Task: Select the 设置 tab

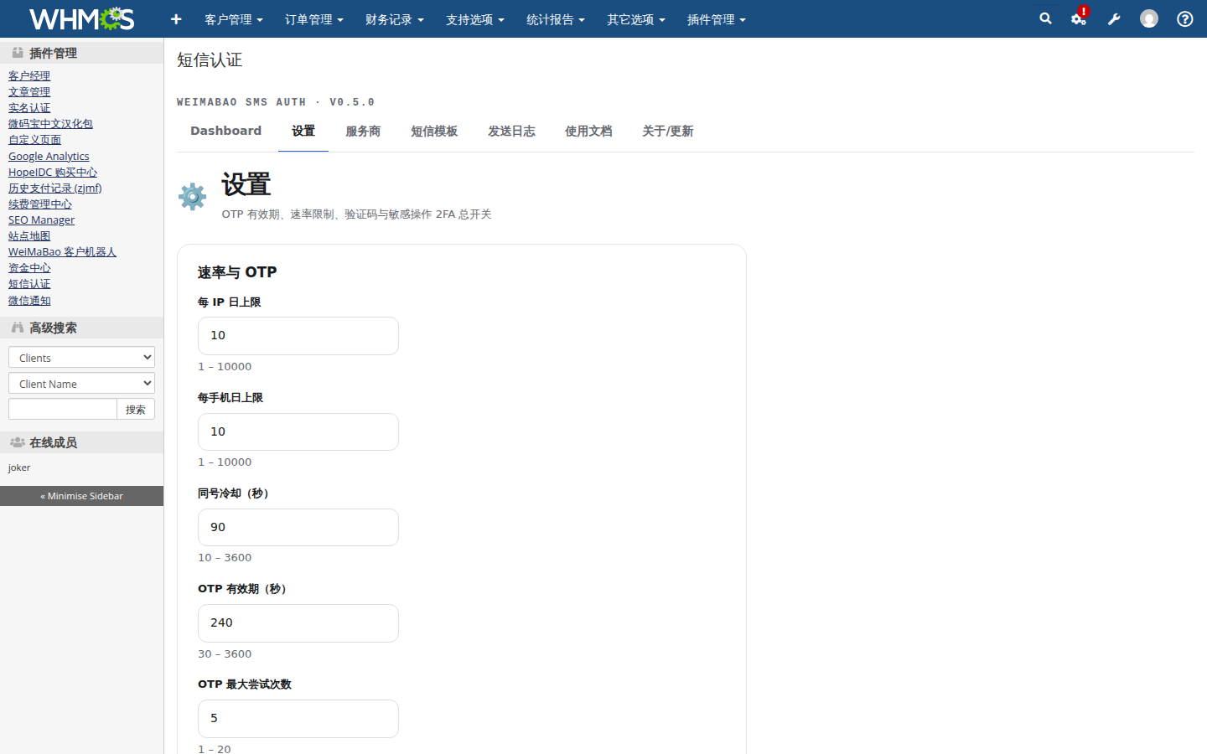Action: (x=303, y=132)
